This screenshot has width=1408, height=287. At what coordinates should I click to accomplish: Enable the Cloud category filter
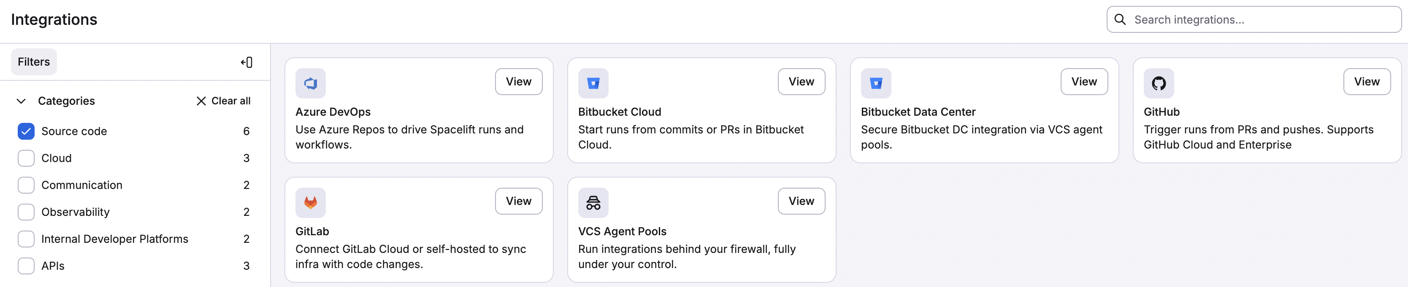[x=26, y=158]
